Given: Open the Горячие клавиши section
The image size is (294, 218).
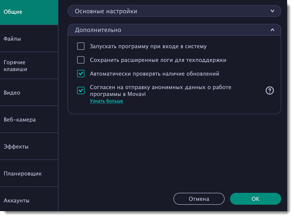Looking at the screenshot, I should pyautogui.click(x=29, y=66).
